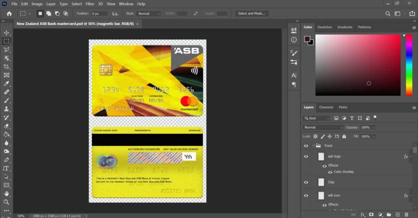Select the Move tool
This screenshot has width=418, height=218.
[x=6, y=33]
